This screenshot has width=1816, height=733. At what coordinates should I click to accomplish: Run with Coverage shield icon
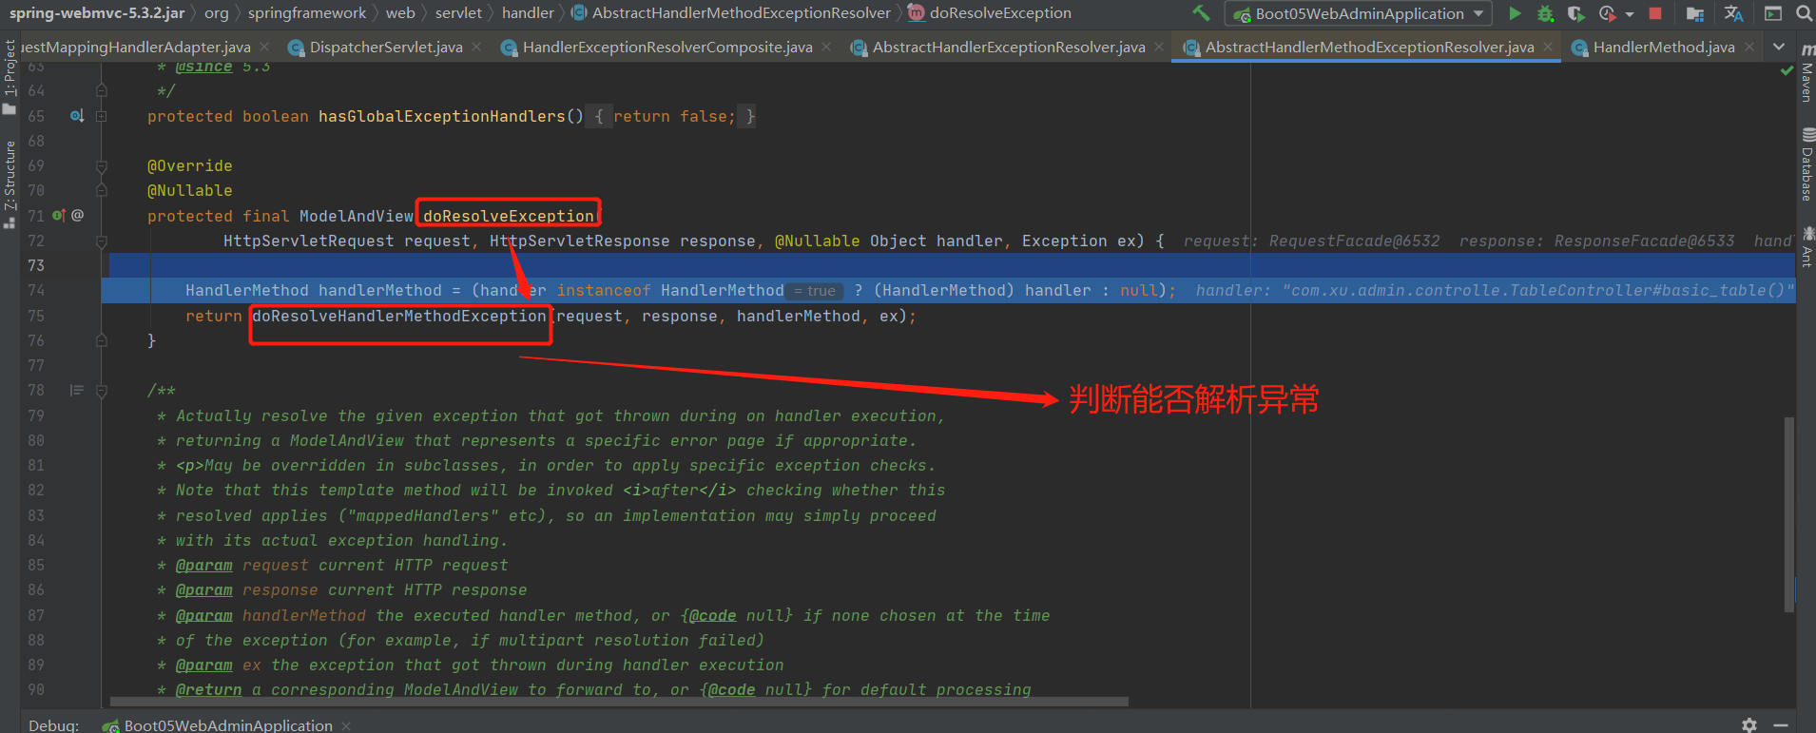1575,13
